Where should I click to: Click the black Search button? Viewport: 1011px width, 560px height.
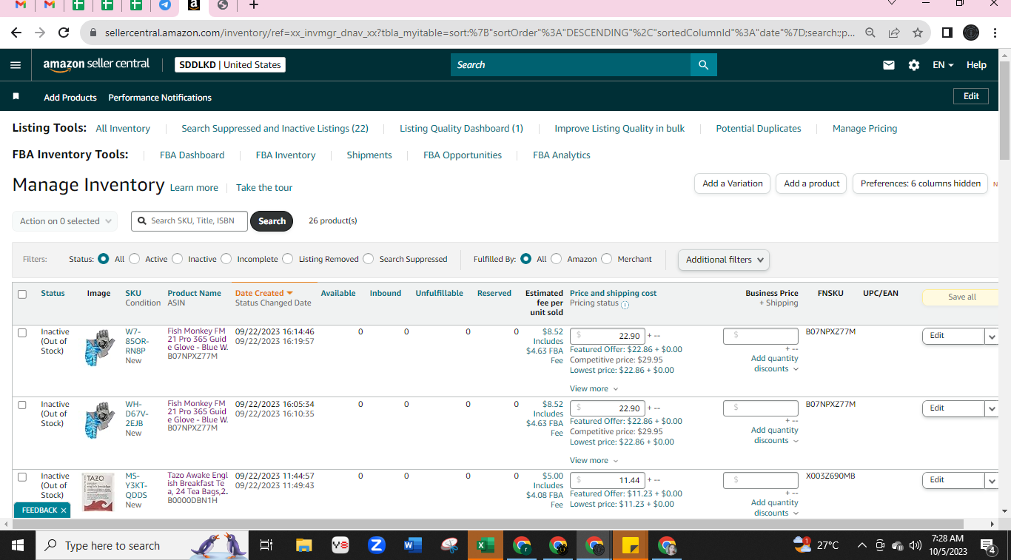272,221
